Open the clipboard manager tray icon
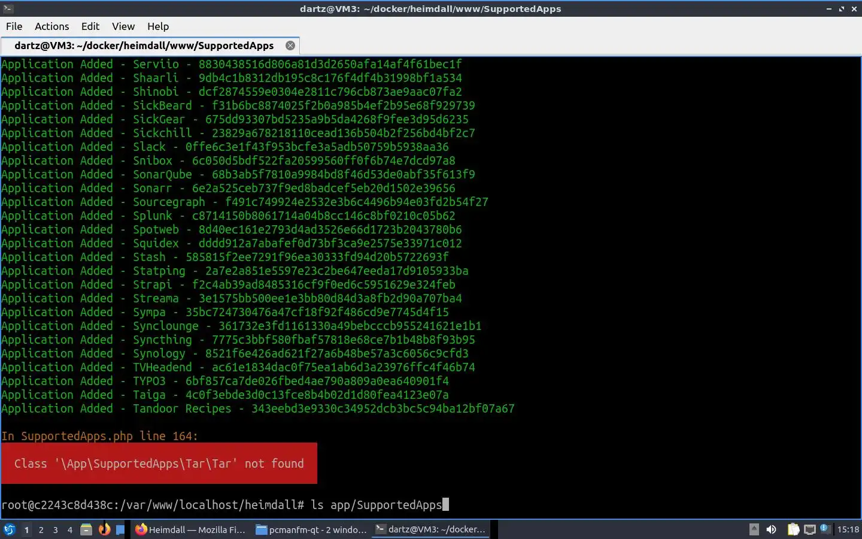This screenshot has height=539, width=862. click(x=793, y=529)
